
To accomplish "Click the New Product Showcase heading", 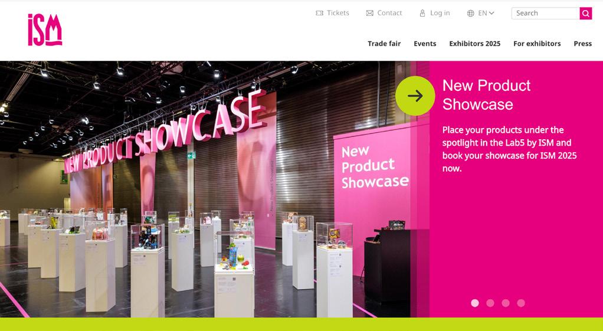I will click(487, 94).
